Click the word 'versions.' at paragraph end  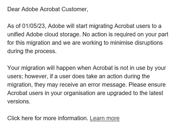point(19,102)
